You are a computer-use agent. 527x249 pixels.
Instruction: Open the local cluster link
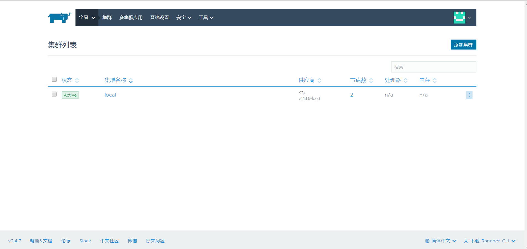tap(110, 95)
